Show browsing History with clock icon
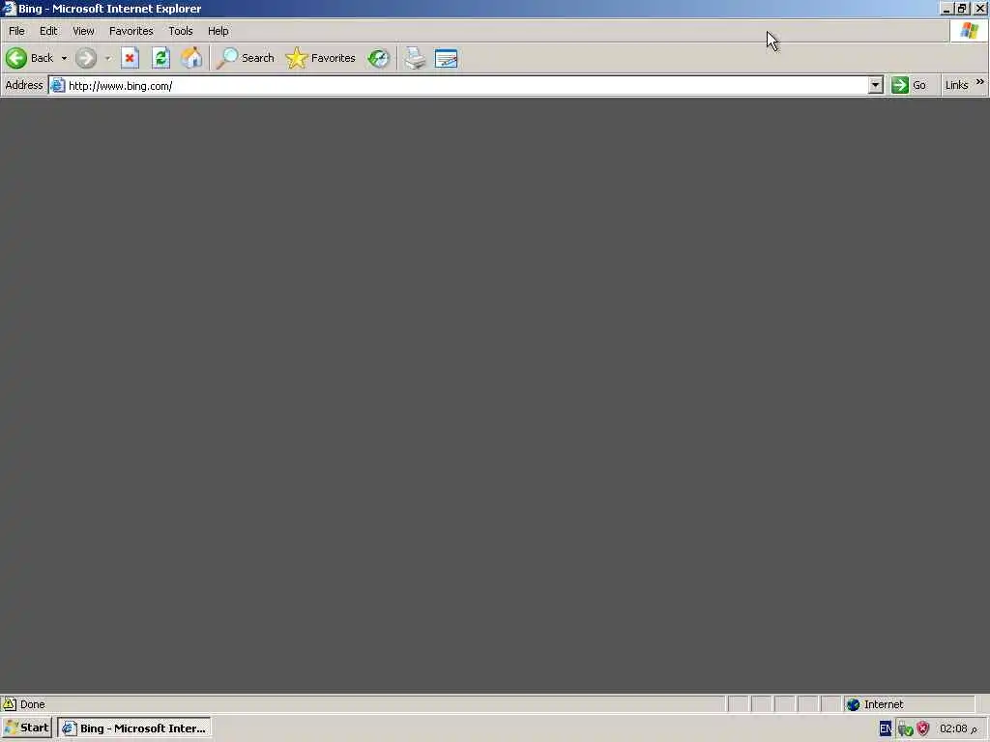990x742 pixels. point(378,58)
